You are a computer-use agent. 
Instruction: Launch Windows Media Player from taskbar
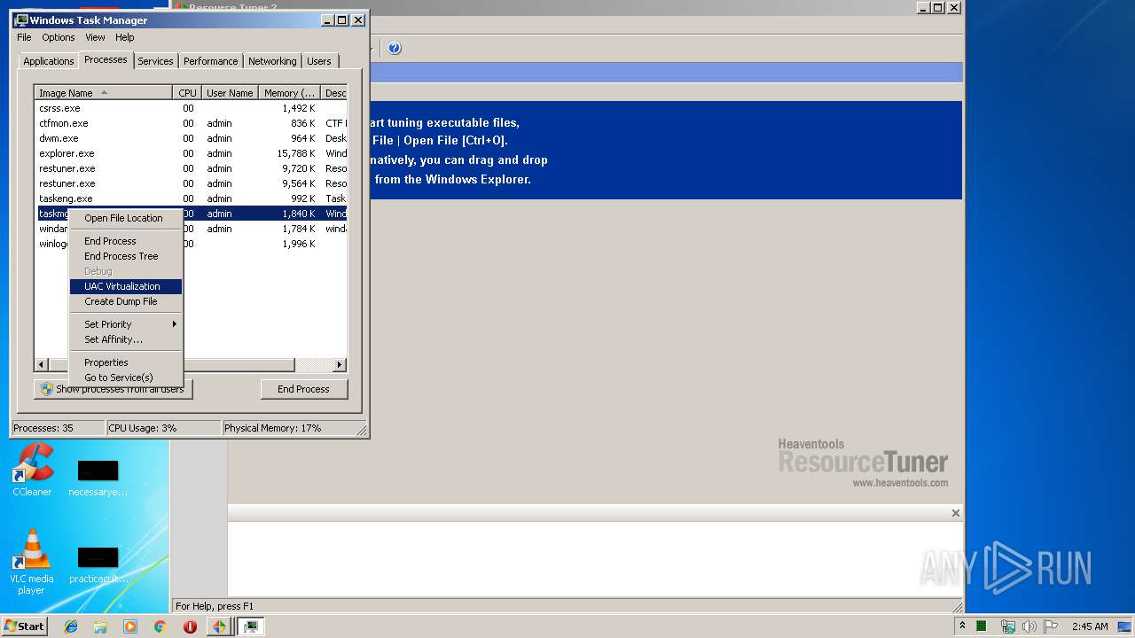(x=130, y=626)
